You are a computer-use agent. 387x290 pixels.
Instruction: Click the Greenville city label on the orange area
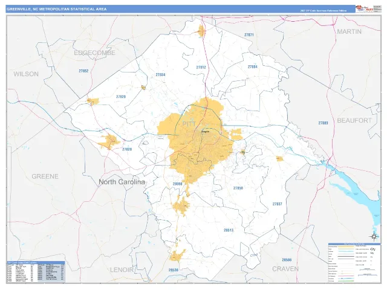205,132
